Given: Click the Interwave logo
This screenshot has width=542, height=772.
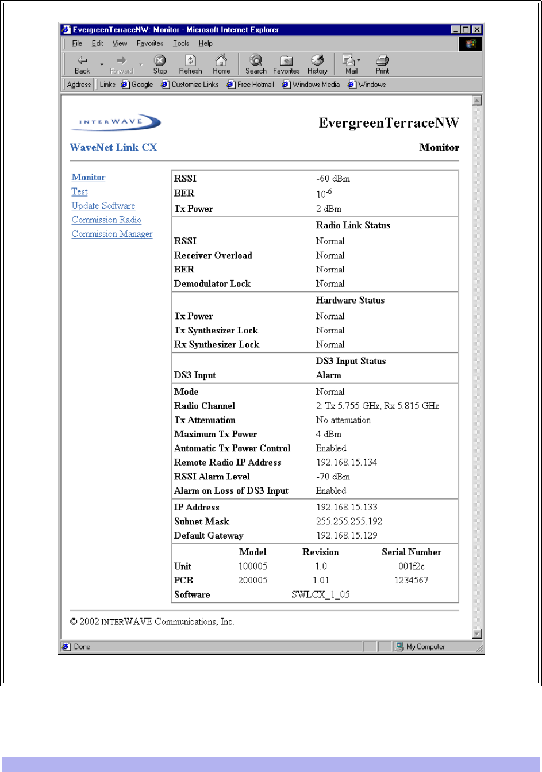Looking at the screenshot, I should coord(116,122).
